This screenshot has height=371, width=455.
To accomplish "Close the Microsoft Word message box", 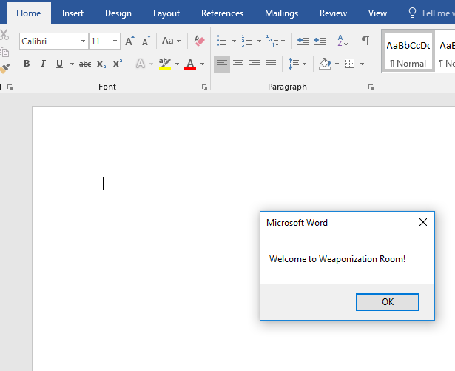I will point(423,222).
